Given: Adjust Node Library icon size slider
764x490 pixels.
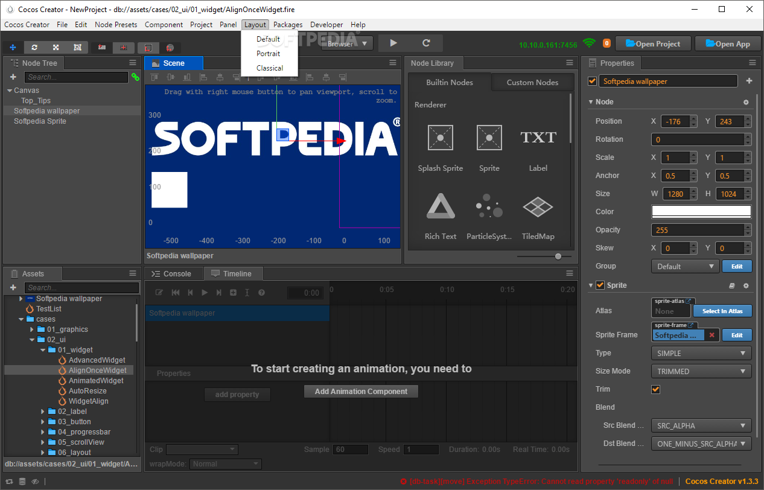Looking at the screenshot, I should pos(558,256).
